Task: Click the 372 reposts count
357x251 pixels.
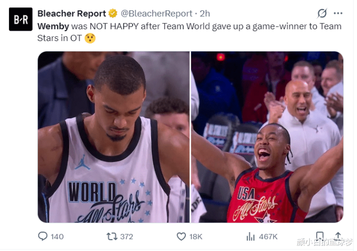Action: click(126, 237)
